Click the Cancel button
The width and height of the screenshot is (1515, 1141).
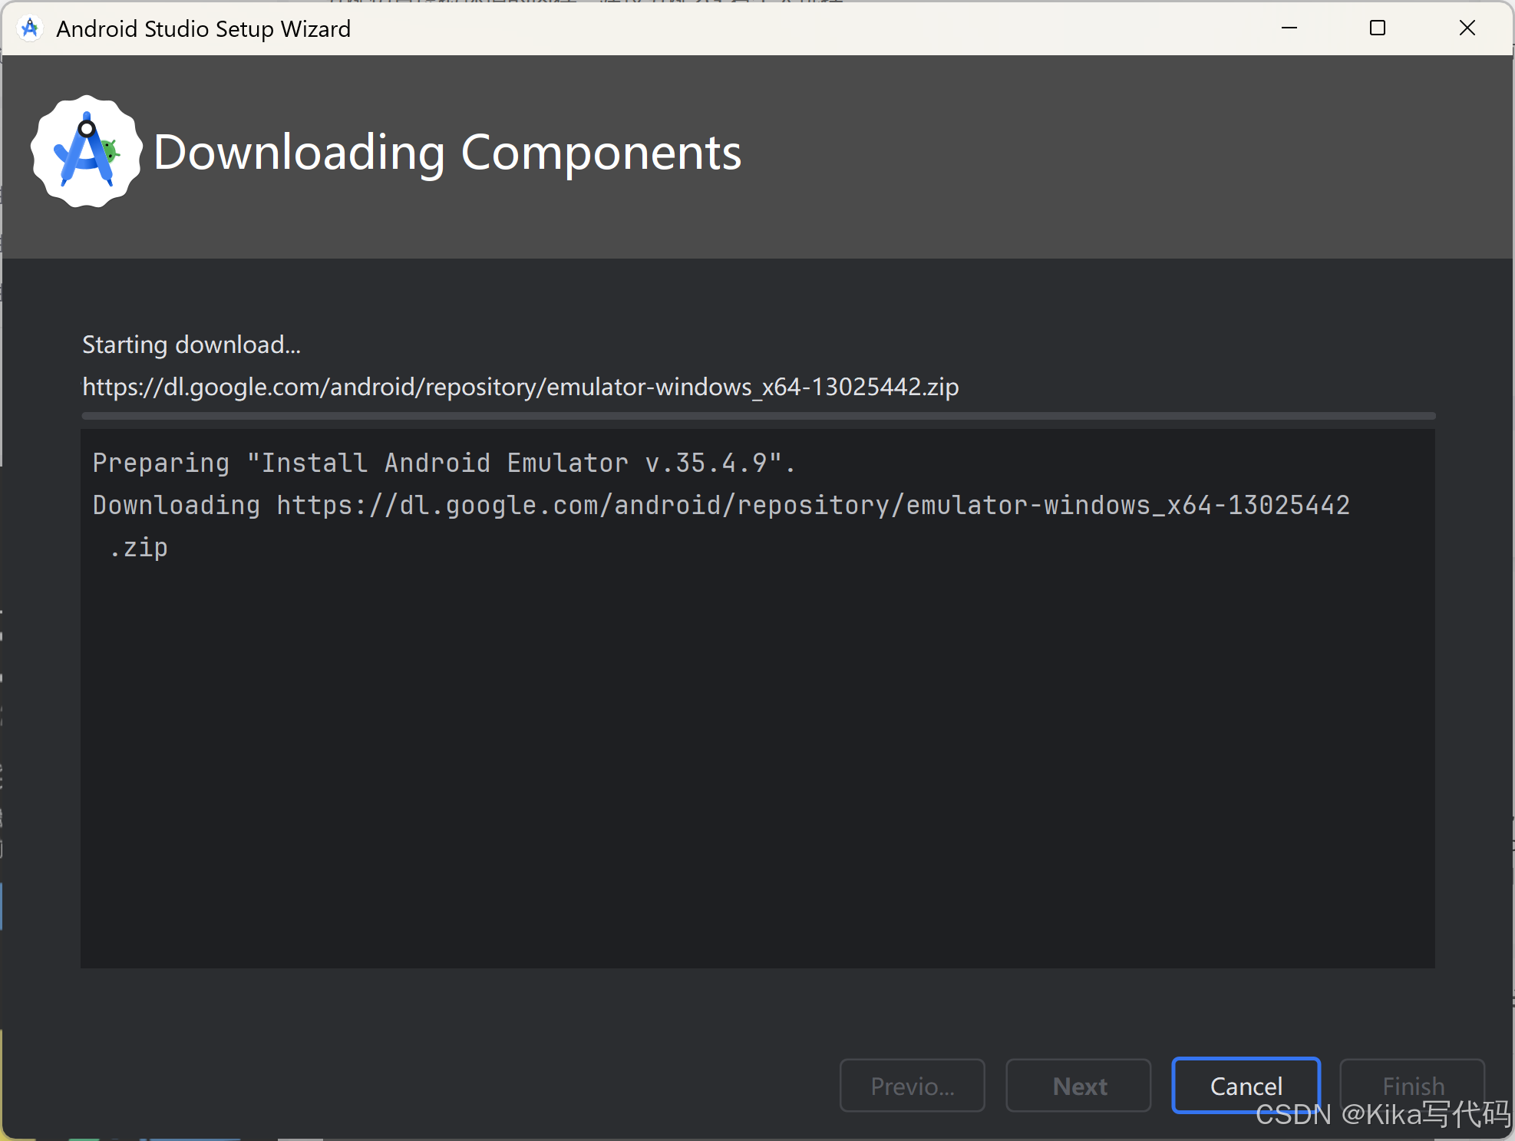click(x=1246, y=1085)
